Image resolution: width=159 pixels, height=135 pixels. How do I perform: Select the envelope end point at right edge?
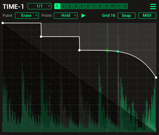click(156, 78)
